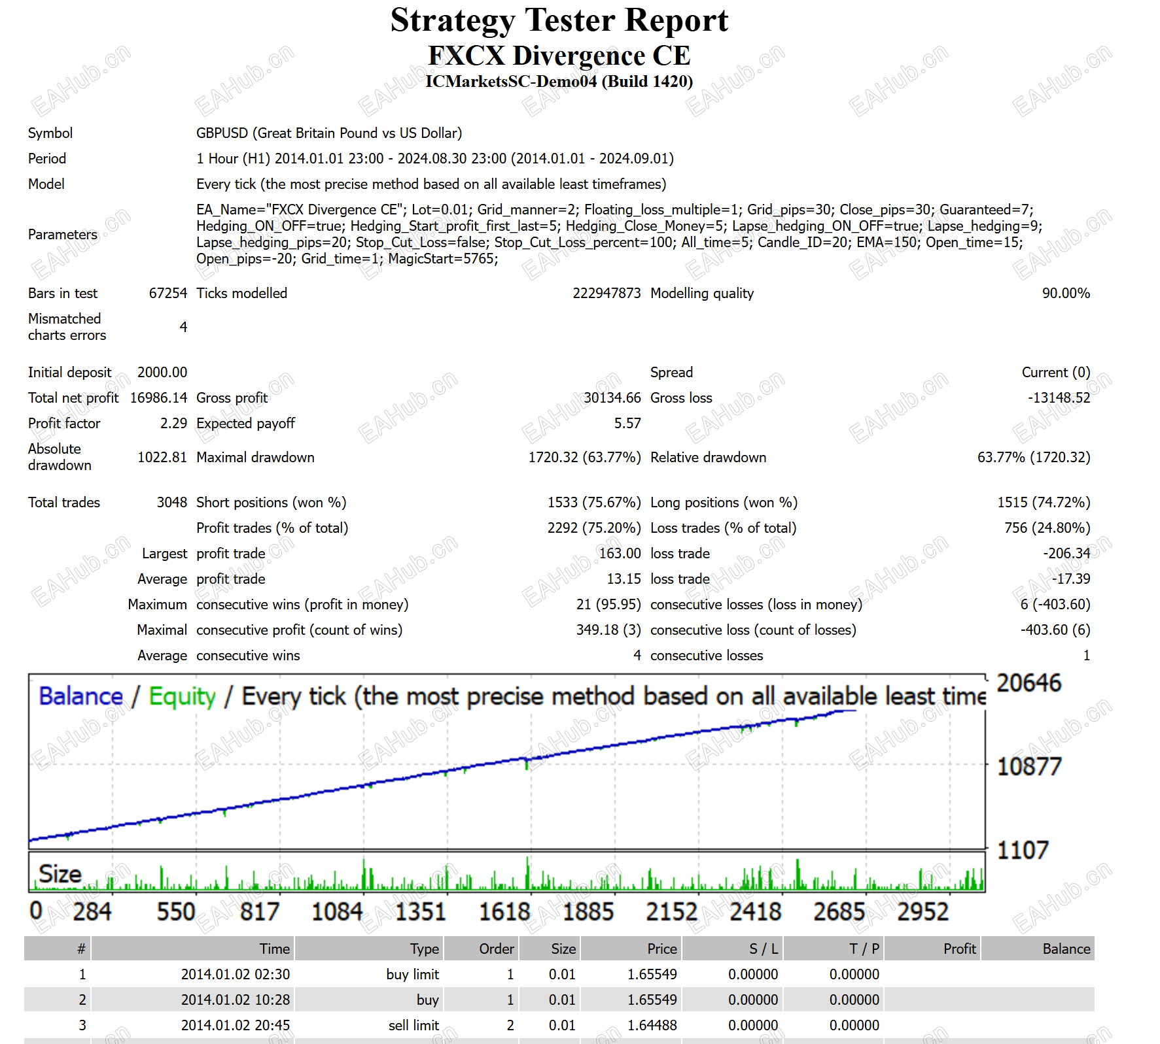This screenshot has height=1044, width=1160.
Task: Click chart axis value 20646
Action: pos(1029,683)
